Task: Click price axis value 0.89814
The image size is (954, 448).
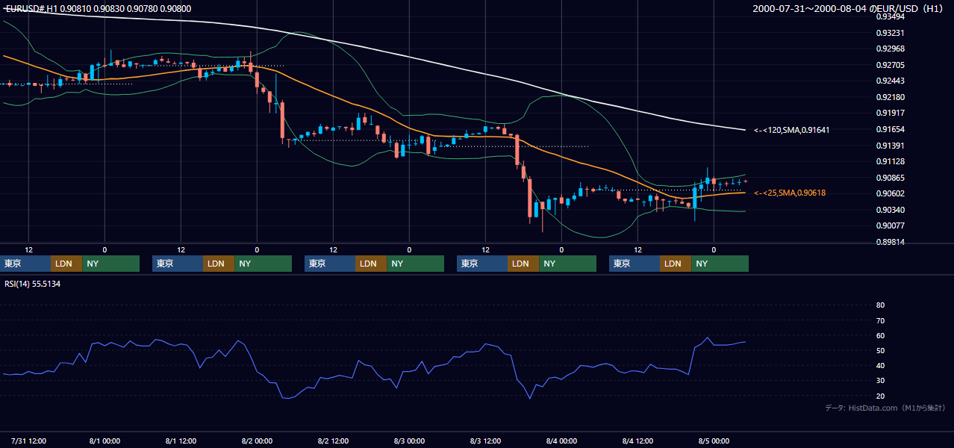Action: (889, 242)
